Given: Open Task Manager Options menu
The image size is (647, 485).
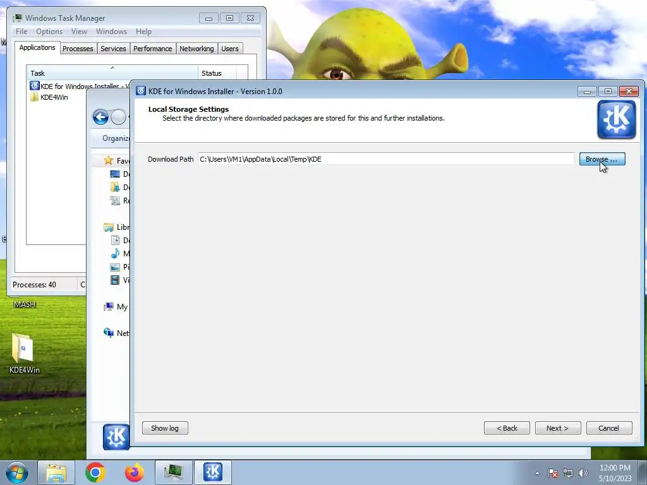Looking at the screenshot, I should pos(49,32).
